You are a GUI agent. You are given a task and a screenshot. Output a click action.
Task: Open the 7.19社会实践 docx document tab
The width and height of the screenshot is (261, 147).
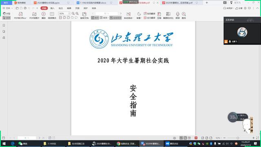pos(93,3)
